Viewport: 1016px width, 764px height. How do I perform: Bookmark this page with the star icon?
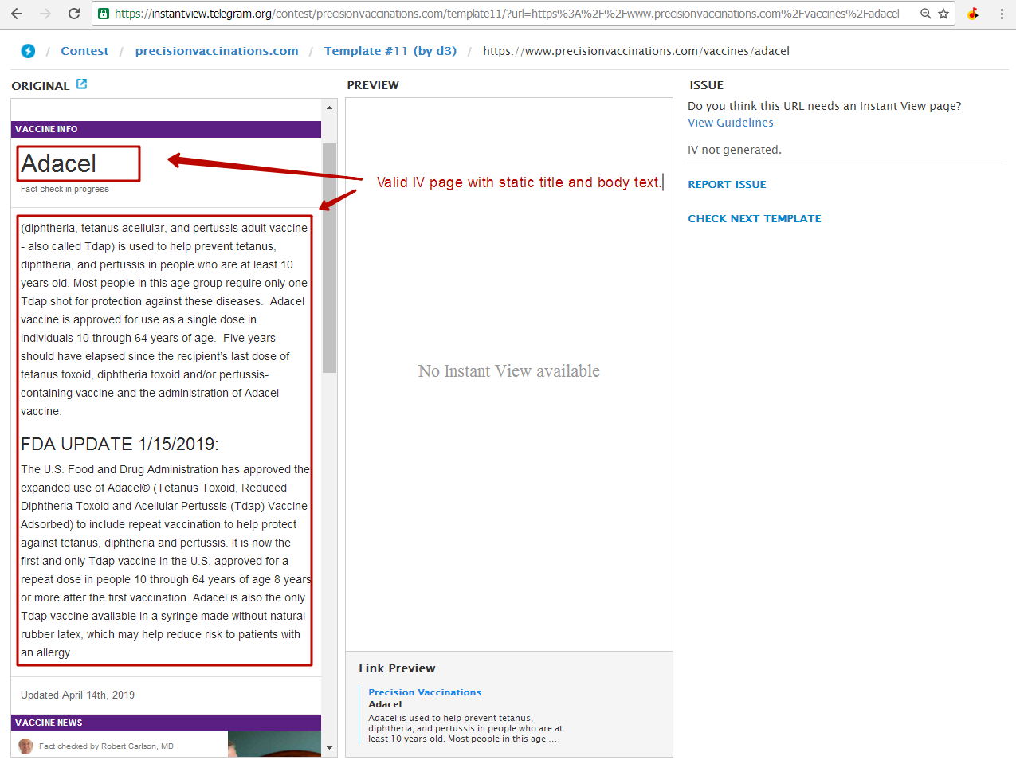[x=943, y=14]
